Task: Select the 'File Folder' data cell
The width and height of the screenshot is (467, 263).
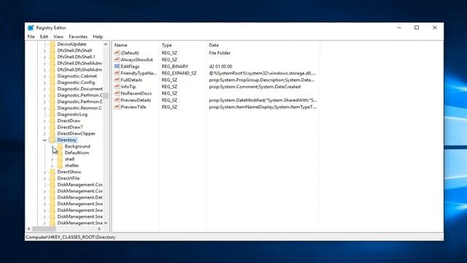Action: (x=220, y=53)
